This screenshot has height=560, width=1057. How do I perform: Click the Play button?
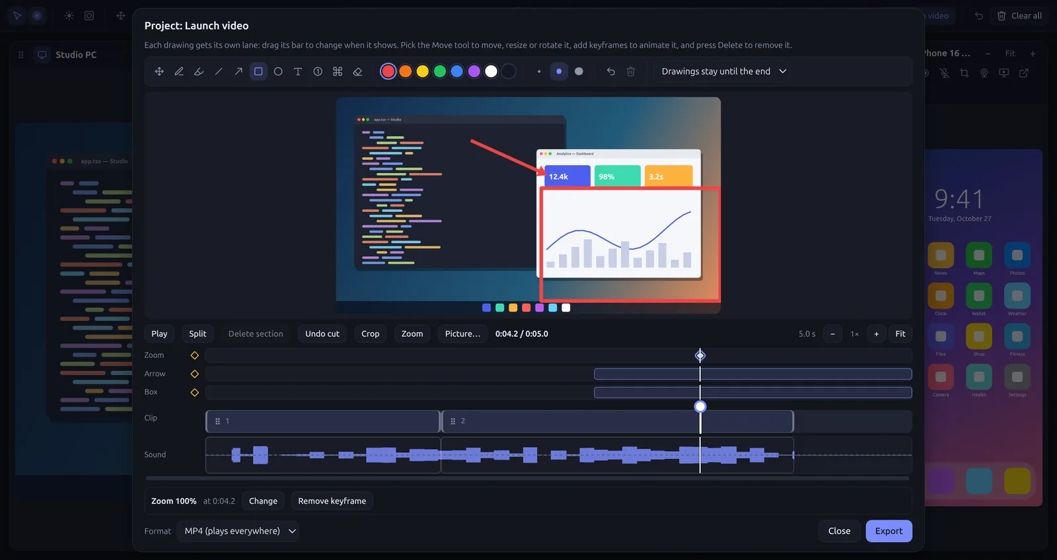[159, 334]
